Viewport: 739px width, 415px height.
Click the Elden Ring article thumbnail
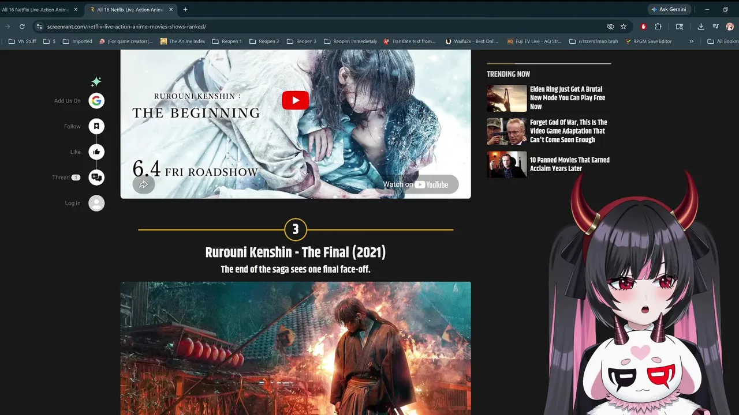506,98
